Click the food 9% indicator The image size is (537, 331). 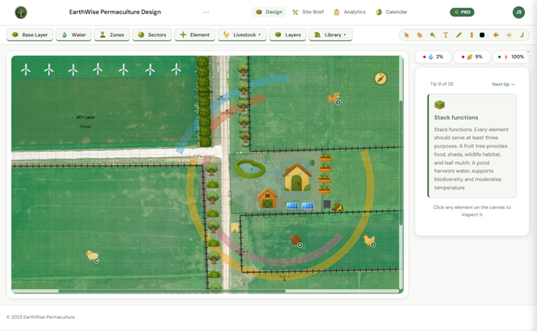pos(472,57)
